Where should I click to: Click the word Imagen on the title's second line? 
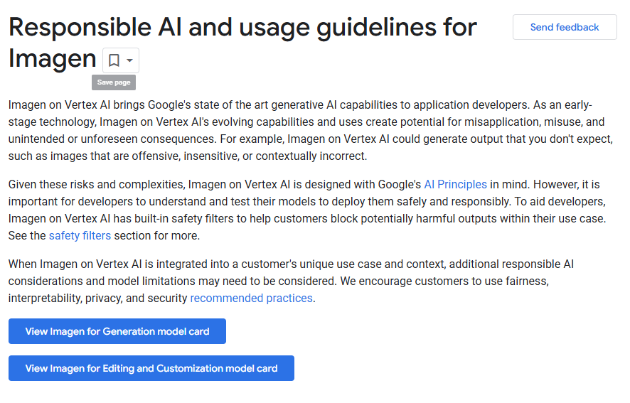tap(52, 59)
